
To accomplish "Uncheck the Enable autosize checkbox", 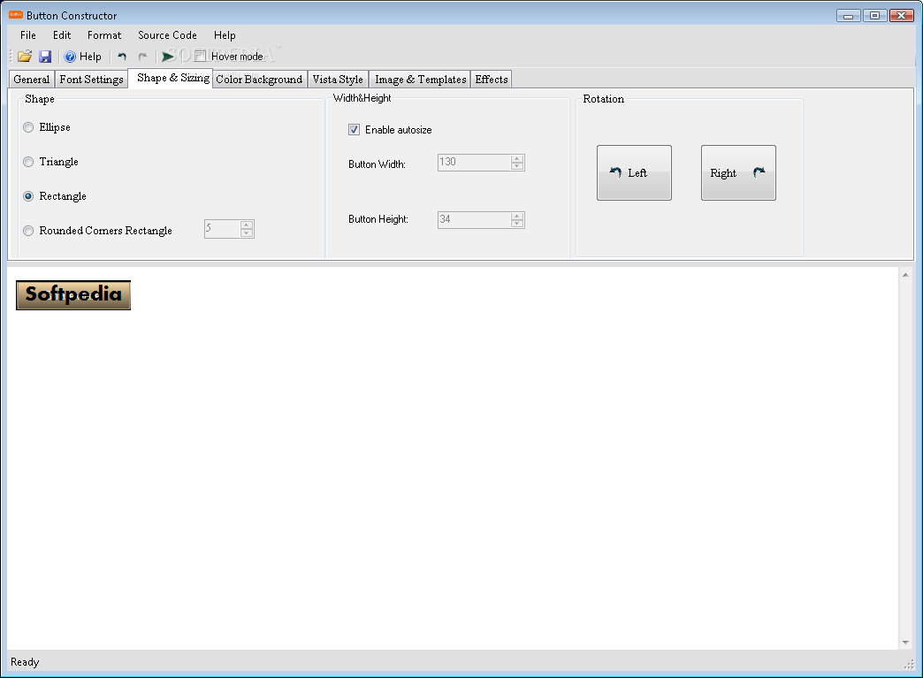I will coord(354,129).
